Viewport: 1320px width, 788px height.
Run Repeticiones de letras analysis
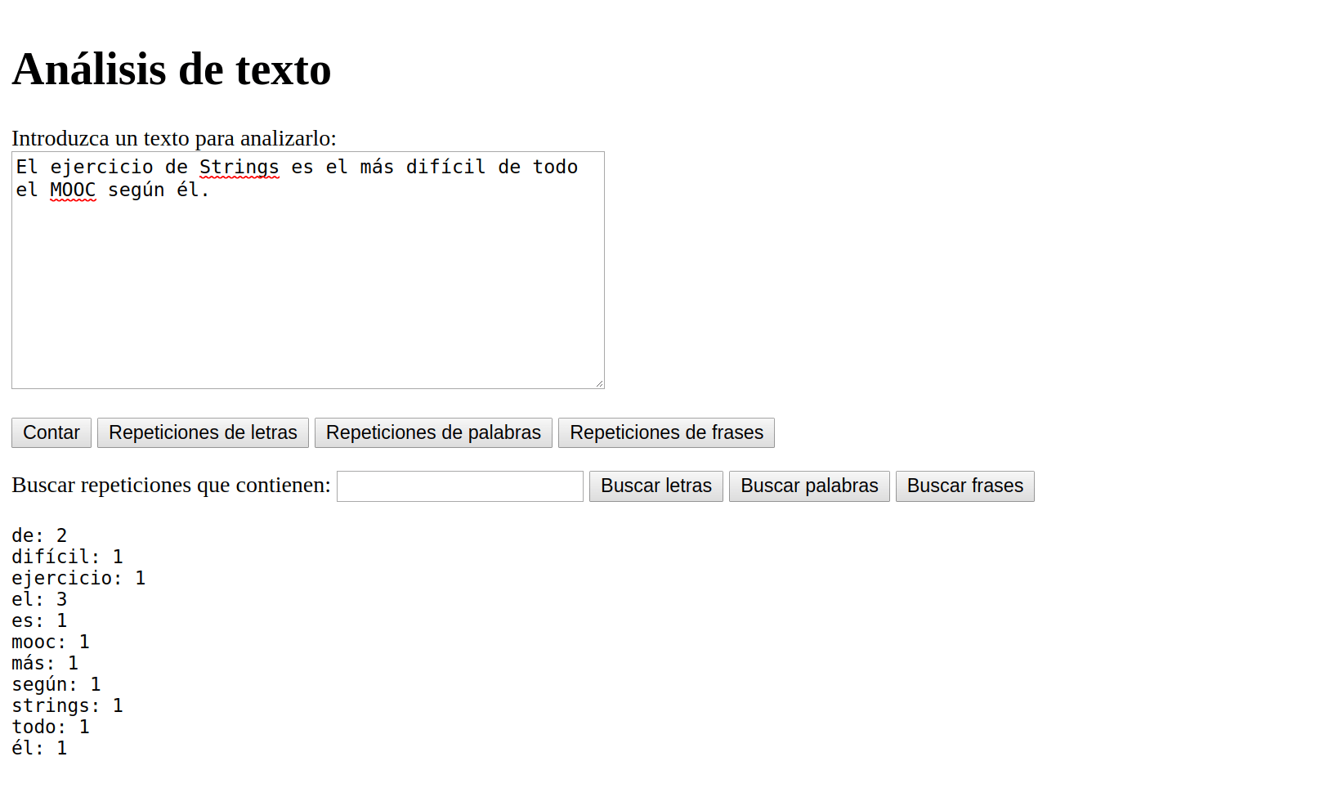tap(203, 433)
